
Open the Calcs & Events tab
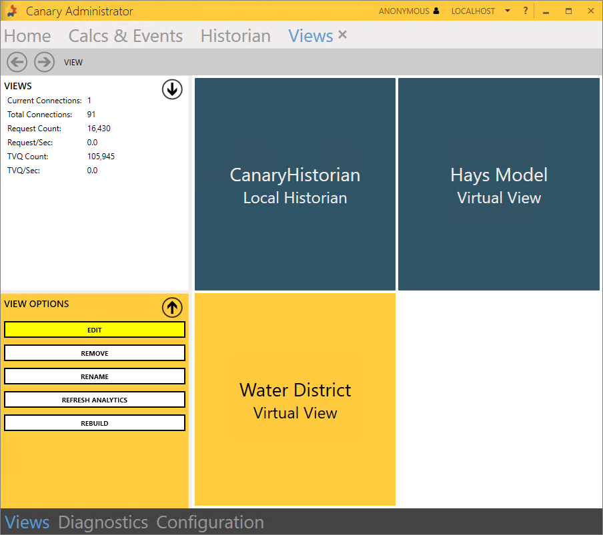(x=125, y=36)
